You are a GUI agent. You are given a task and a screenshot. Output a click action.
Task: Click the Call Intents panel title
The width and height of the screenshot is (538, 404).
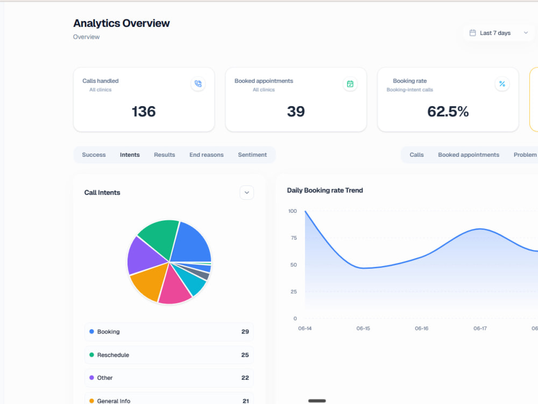point(102,193)
